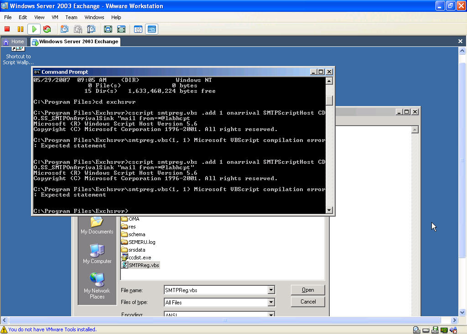467x334 pixels.
Task: Click the VMware horizontal scrollbar left arrow
Action: tap(4, 320)
